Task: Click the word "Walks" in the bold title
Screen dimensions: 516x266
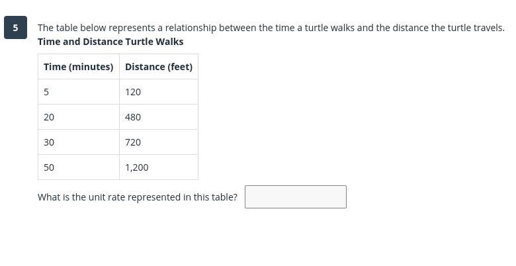Action: point(171,42)
